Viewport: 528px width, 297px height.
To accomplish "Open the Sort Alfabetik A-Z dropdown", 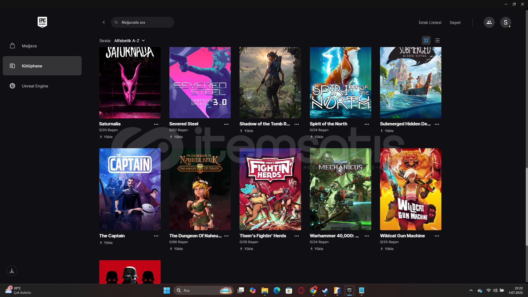I will coord(129,41).
